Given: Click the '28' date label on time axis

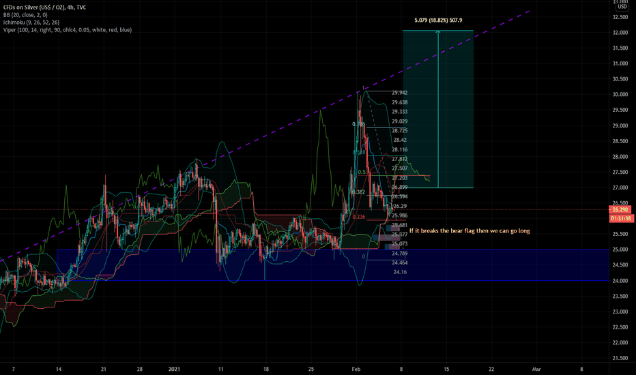Looking at the screenshot, I should (x=139, y=370).
